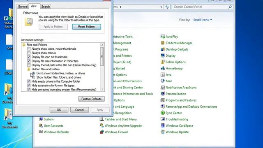Click the Programs and Features icon
The image size is (263, 148).
163,100
